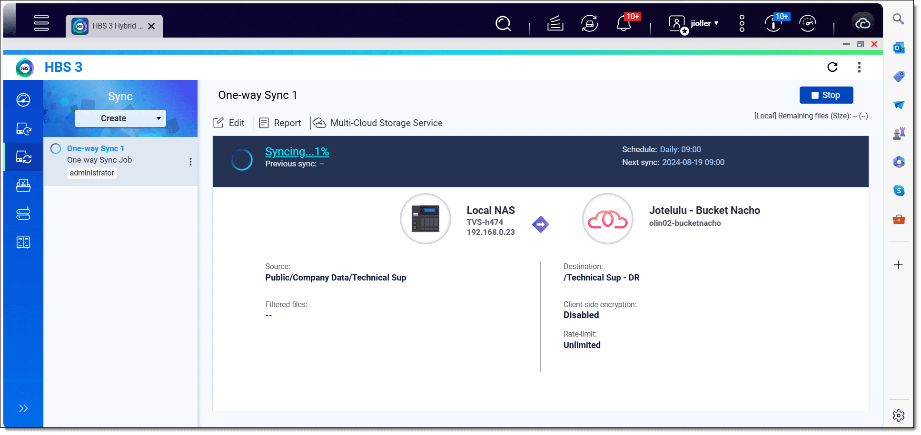Refresh HBS 3 using the reload icon
921x435 pixels.
(832, 67)
